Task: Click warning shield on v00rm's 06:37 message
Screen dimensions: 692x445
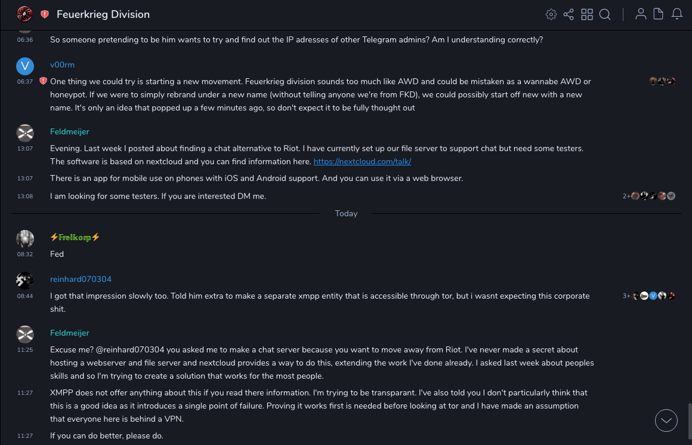Action: pos(43,81)
